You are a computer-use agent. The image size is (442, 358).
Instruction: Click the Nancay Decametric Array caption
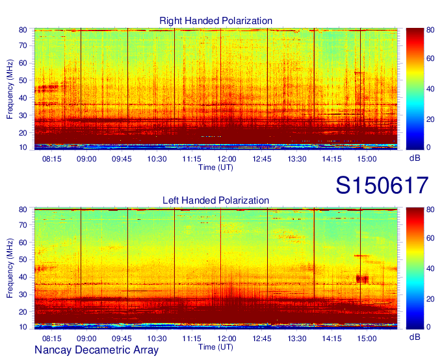tap(96, 350)
